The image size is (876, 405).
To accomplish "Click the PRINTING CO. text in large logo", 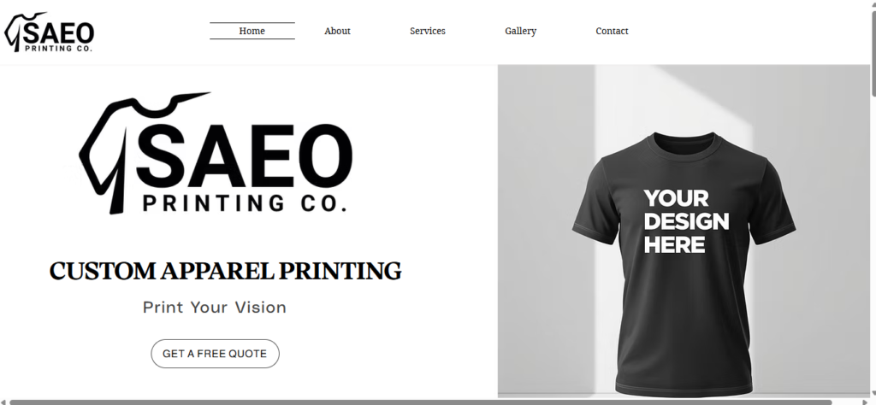I will pyautogui.click(x=245, y=203).
